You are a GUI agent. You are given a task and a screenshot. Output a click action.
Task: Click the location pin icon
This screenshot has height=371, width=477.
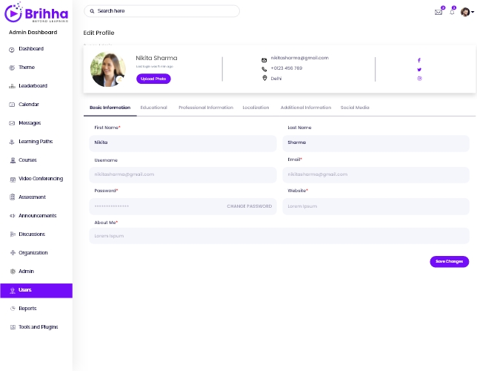[264, 79]
